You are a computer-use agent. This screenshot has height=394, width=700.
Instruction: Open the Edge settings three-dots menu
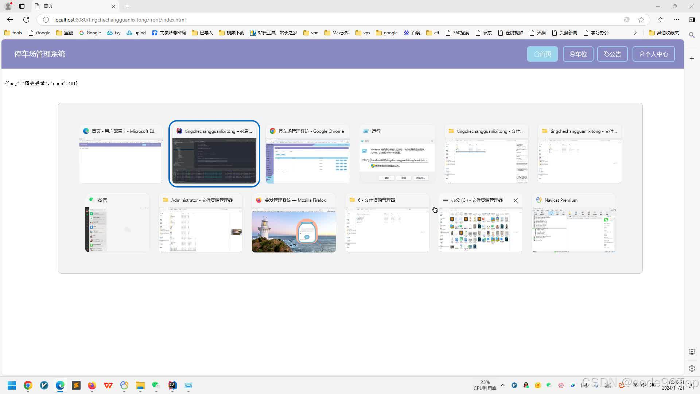[677, 20]
